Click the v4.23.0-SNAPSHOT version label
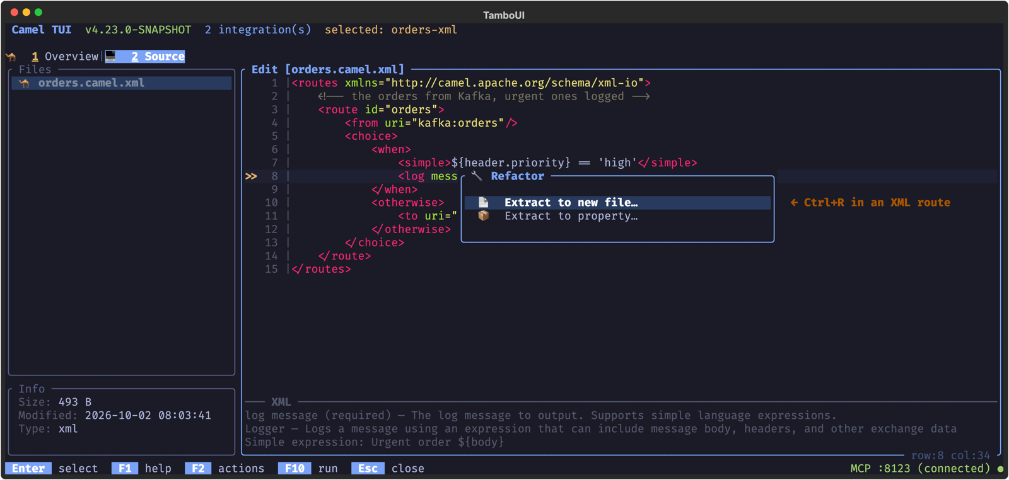 point(138,30)
